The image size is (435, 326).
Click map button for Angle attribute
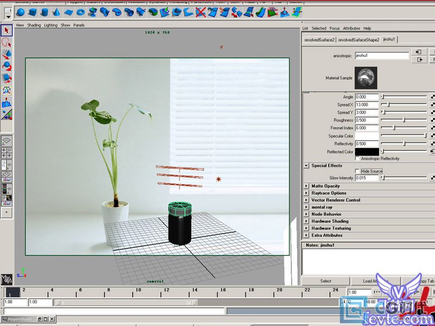[x=432, y=97]
